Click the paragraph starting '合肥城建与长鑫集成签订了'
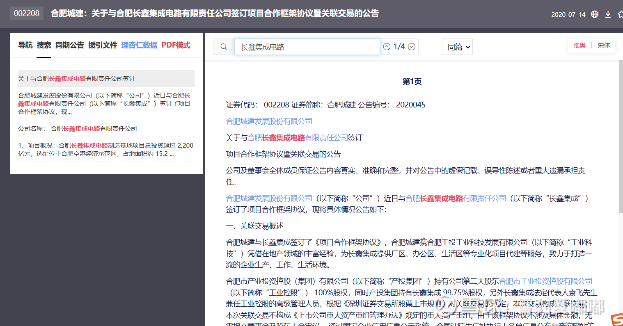Screen dimensions: 623x326 [x=409, y=254]
